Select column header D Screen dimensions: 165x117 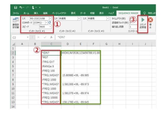[x=68, y=44]
